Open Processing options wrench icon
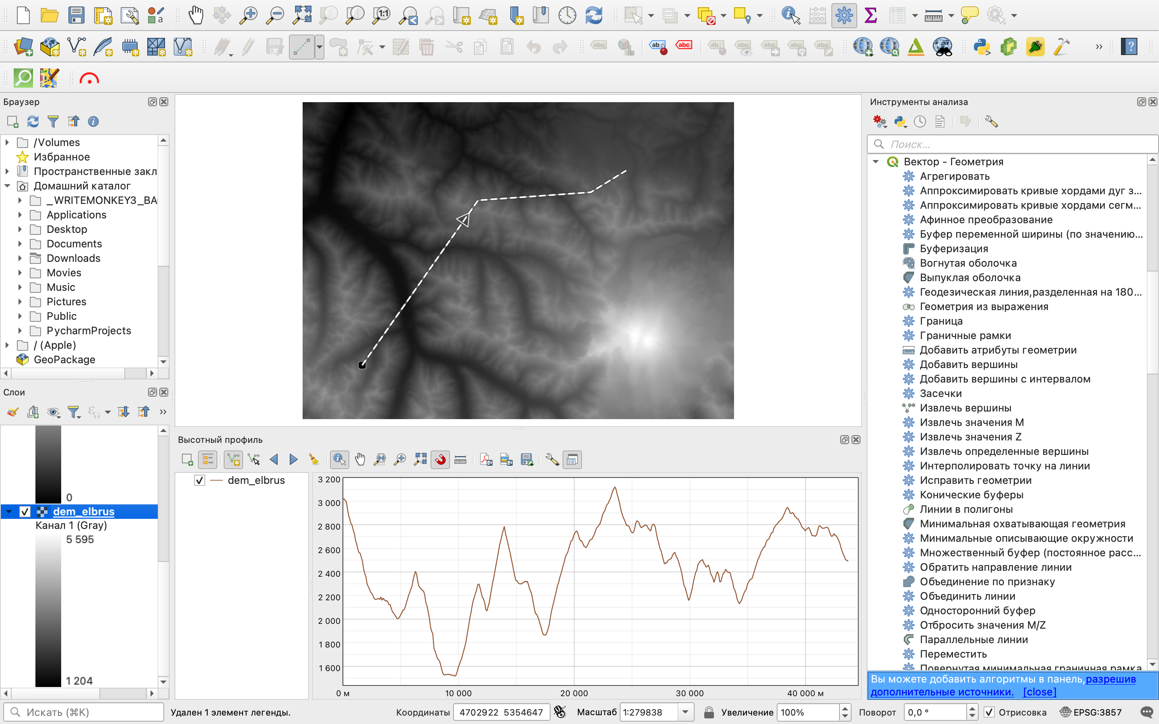This screenshot has width=1159, height=724. click(991, 121)
